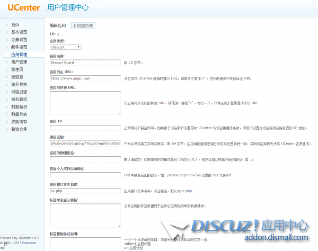Focus the 应用接口文件名称 field containing uc.php
The image size is (318, 251).
point(85,191)
